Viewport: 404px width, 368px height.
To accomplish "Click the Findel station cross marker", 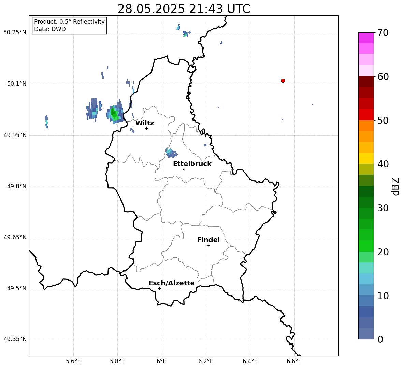I will [208, 246].
